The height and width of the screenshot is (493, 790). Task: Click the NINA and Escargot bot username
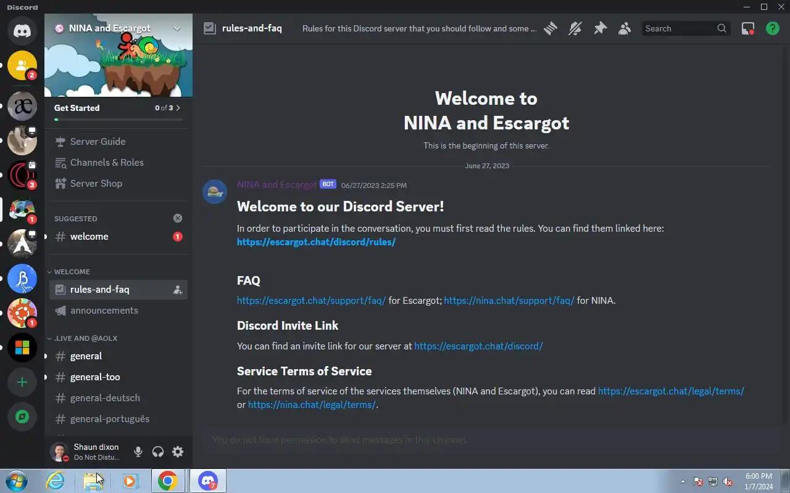point(276,184)
